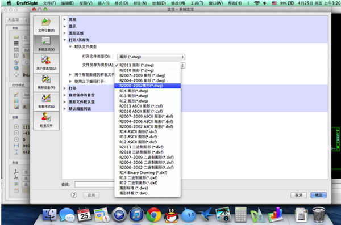
Task: Click the Apple menu icon
Action: [9, 3]
